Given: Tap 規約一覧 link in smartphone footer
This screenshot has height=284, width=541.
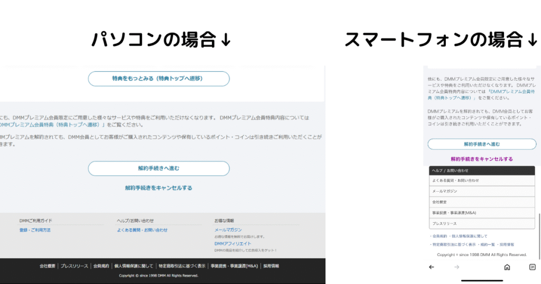Looking at the screenshot, I should point(488,244).
